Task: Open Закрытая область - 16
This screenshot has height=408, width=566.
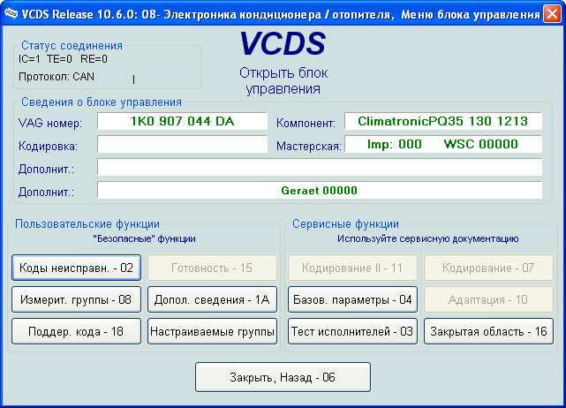Action: click(x=488, y=331)
